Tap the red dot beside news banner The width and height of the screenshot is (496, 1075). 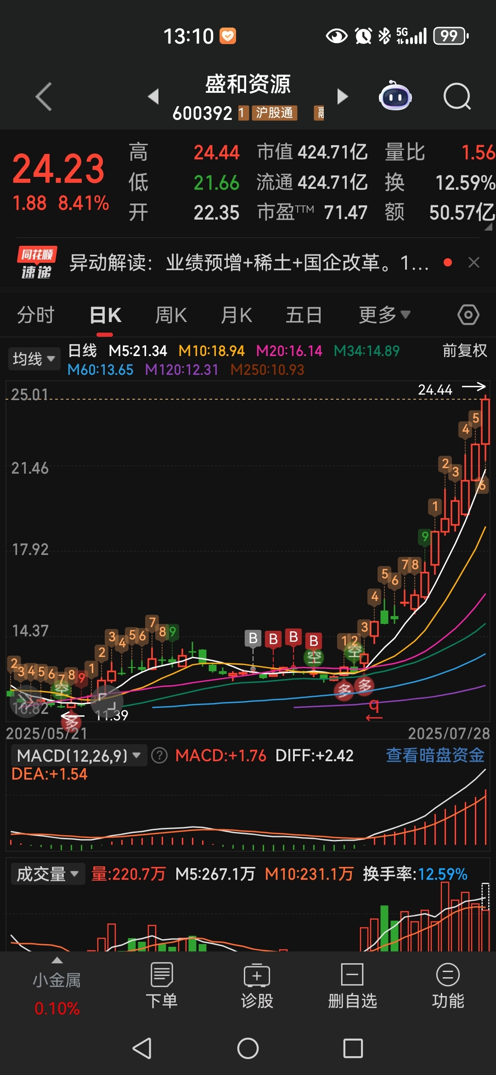(448, 262)
